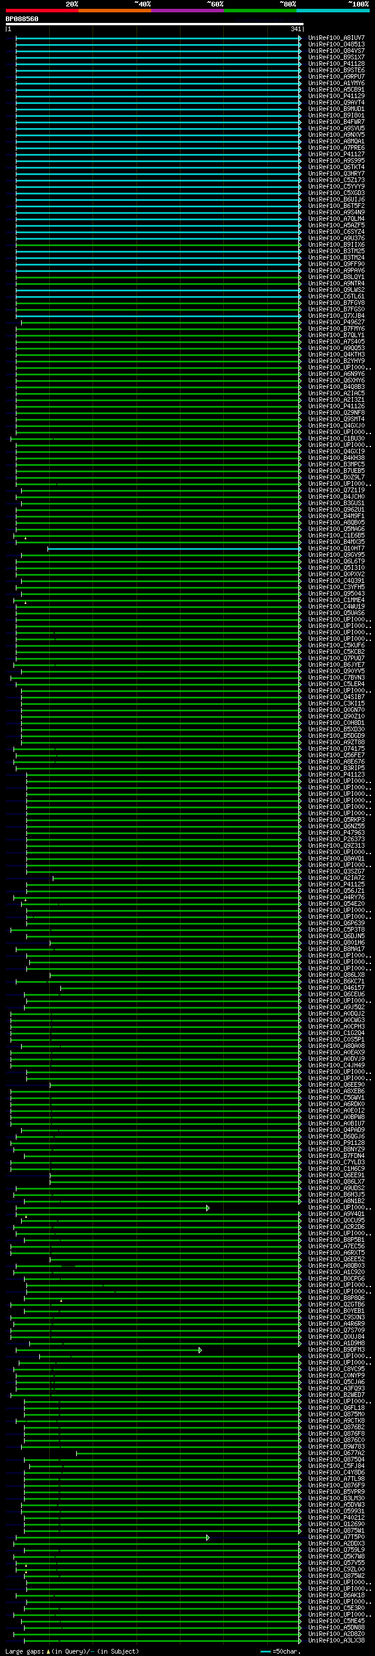Click the =50char scale legend
Image resolution: width=375 pixels, height=1656 pixels.
[x=280, y=1651]
